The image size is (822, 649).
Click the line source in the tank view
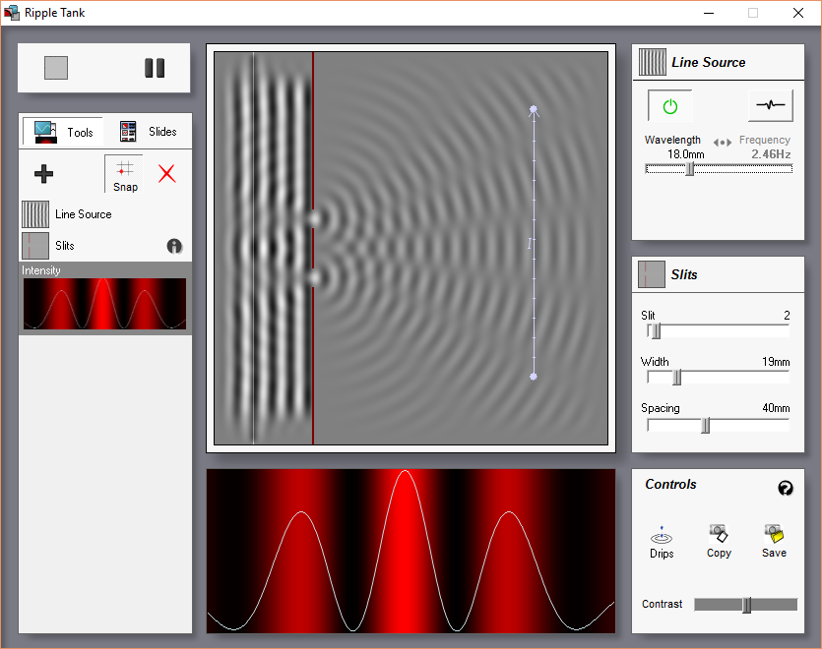(254, 248)
